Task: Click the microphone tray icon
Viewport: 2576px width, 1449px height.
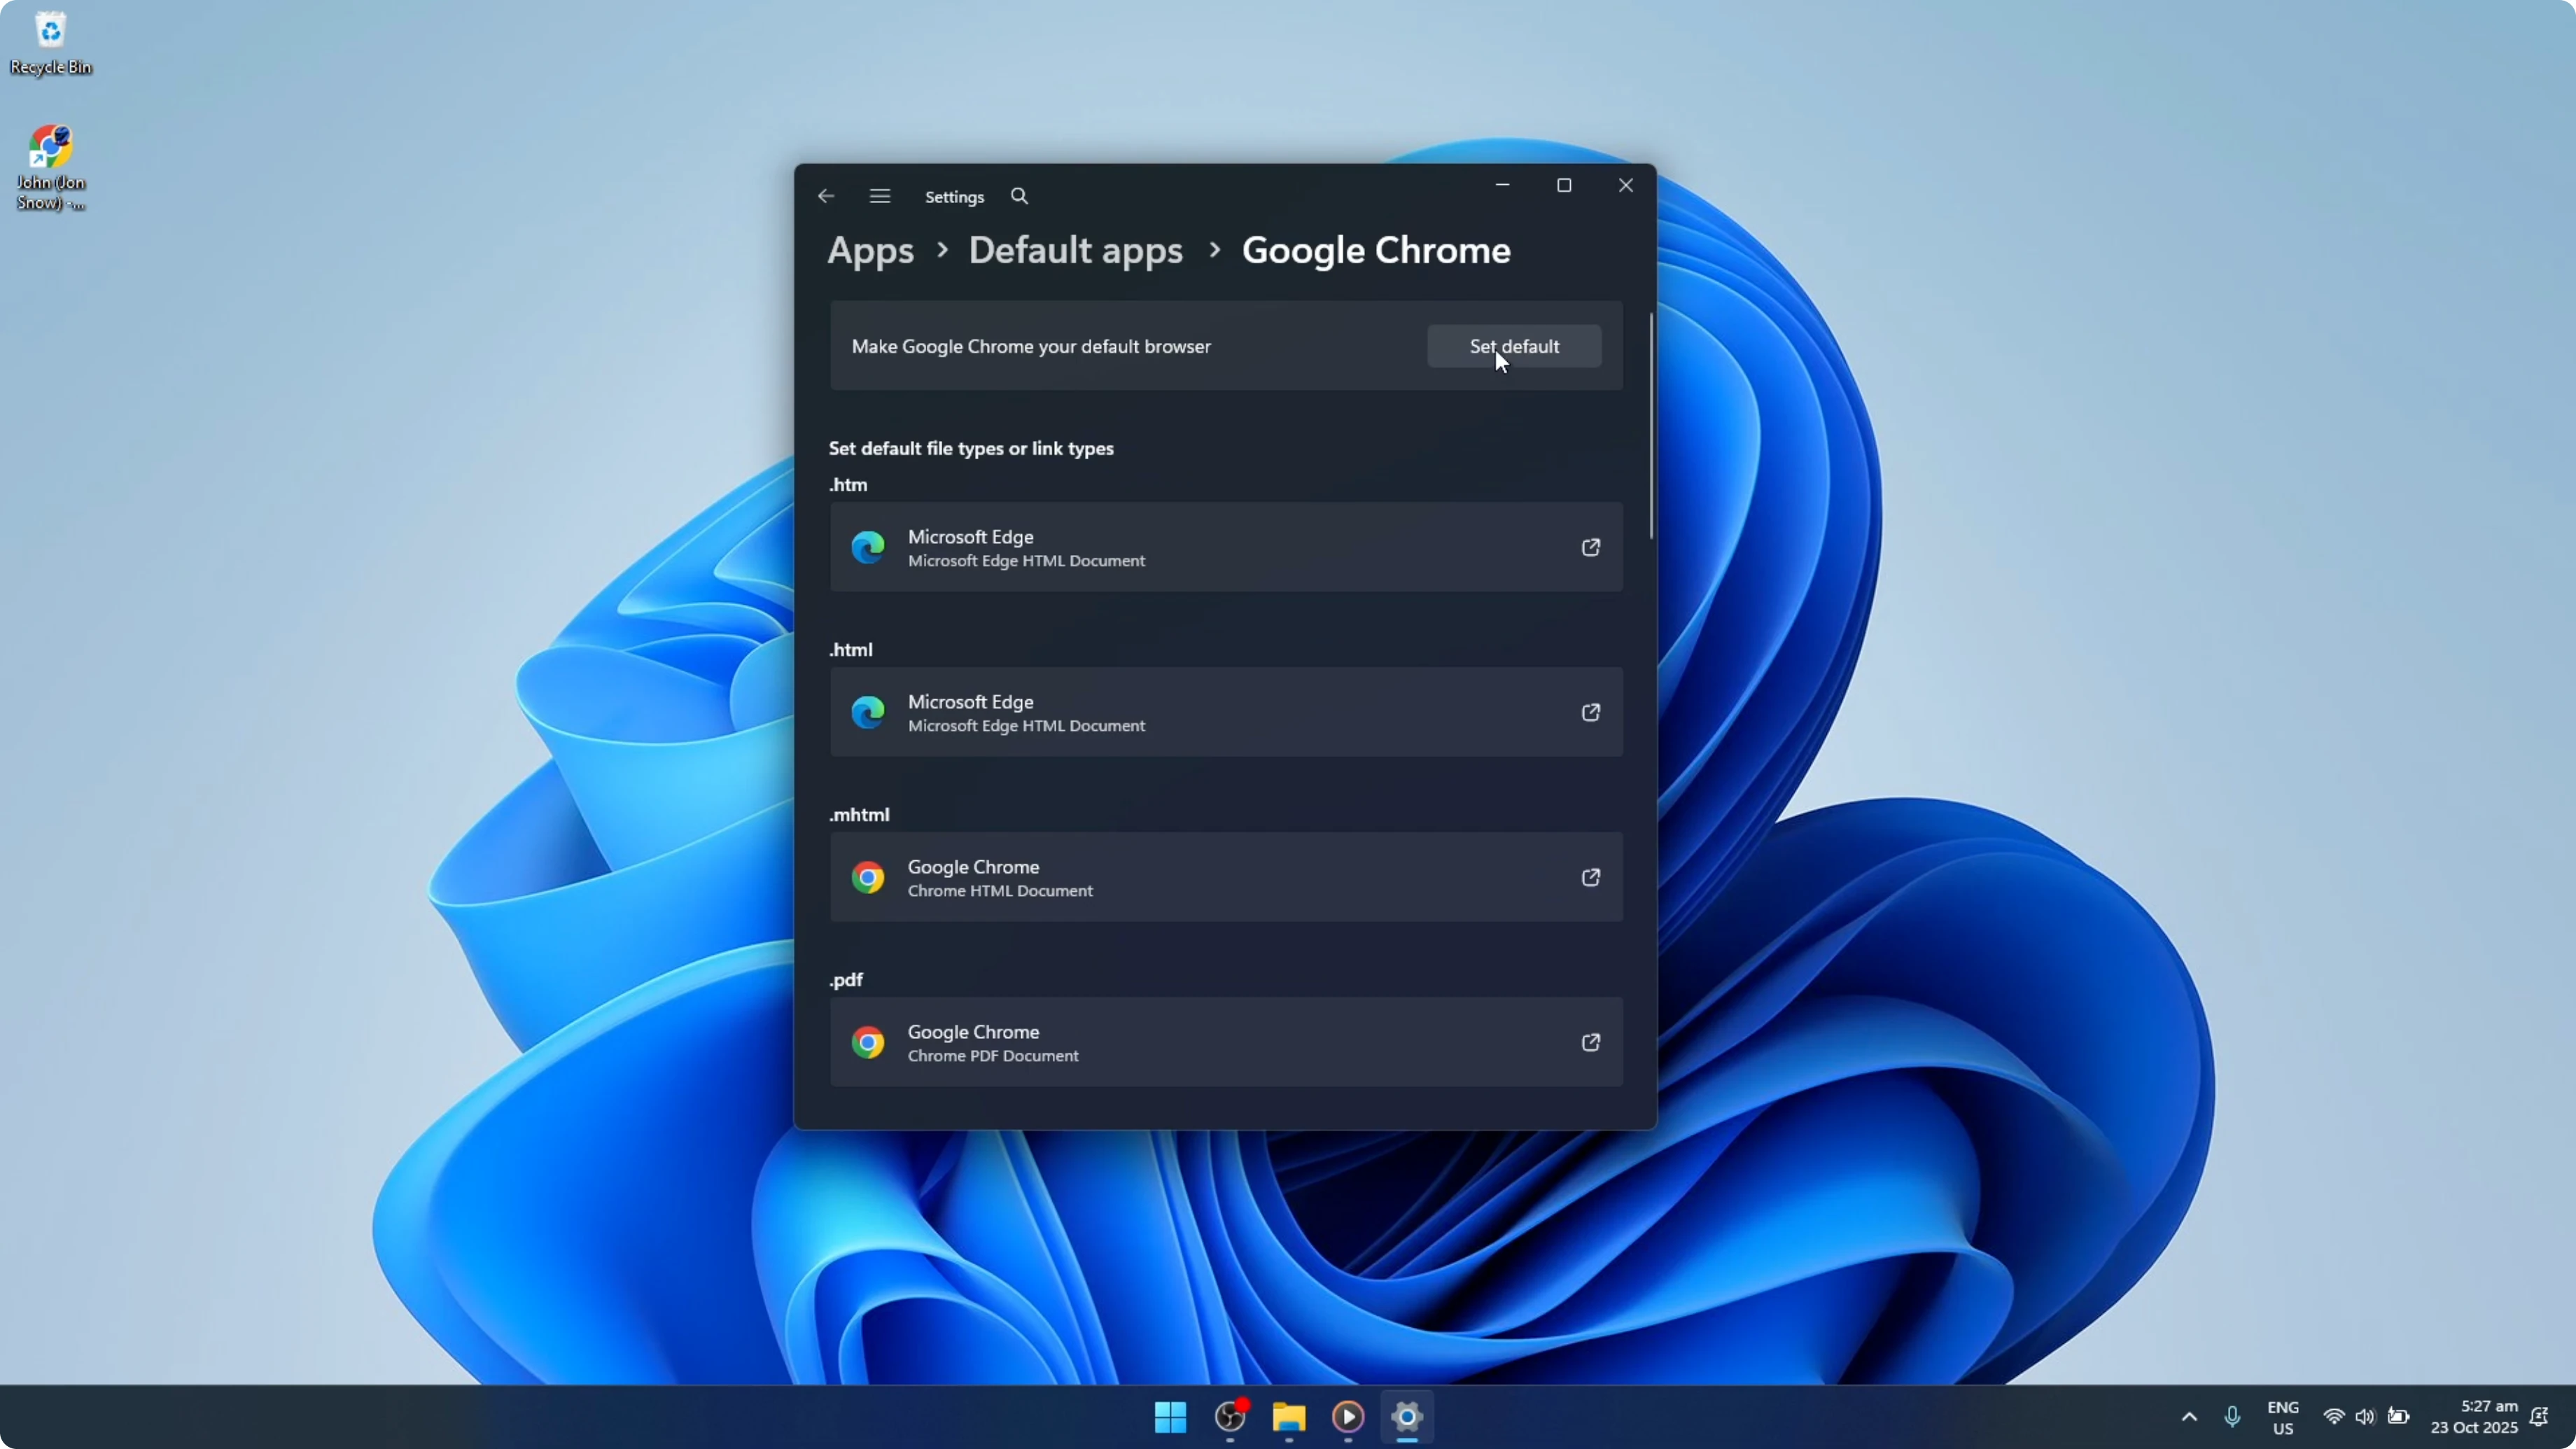Action: (2231, 1416)
